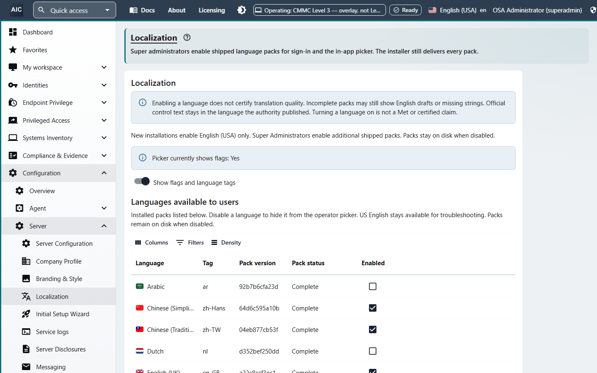Open the Quick access dropdown
This screenshot has height=373, width=597.
[75, 10]
